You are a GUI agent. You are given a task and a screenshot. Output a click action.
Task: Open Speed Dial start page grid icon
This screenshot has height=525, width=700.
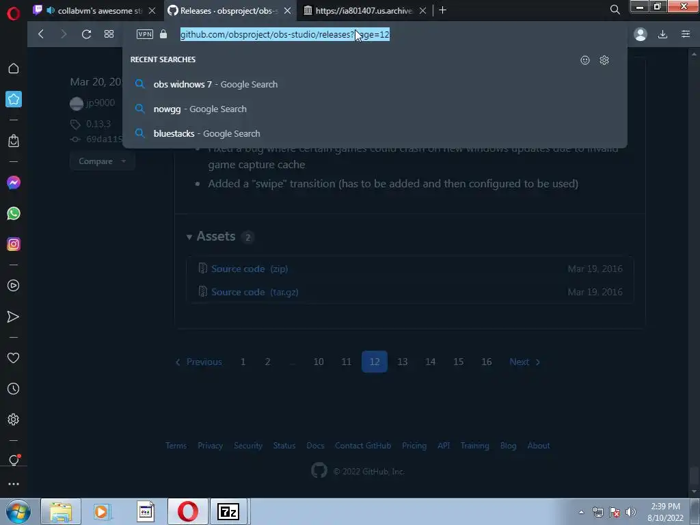click(109, 34)
